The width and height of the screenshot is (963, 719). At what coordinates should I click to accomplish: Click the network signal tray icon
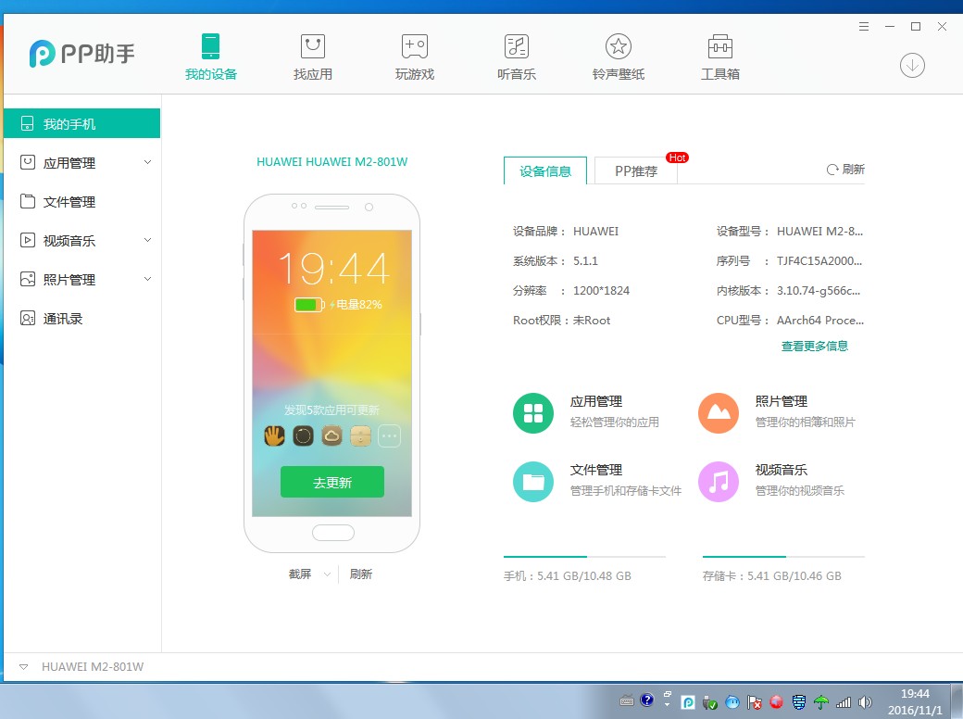pos(844,702)
